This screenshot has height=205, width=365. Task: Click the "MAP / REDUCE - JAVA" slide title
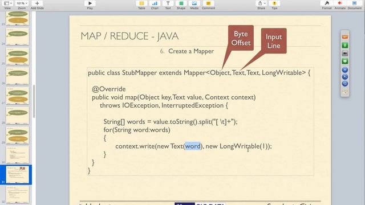click(x=129, y=36)
